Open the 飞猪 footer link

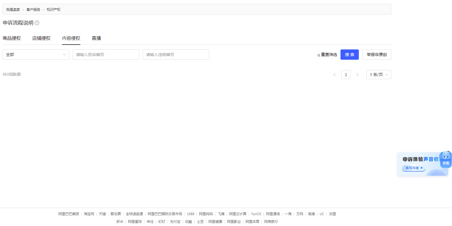pyautogui.click(x=221, y=214)
